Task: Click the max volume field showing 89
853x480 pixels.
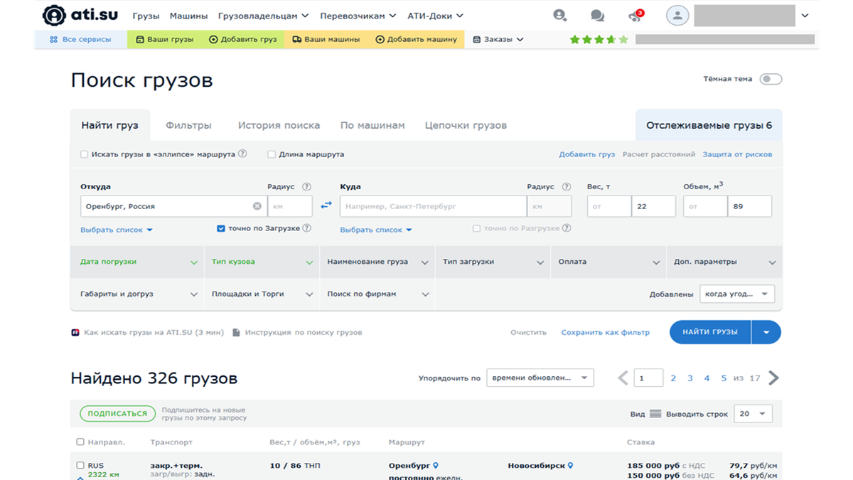Action: tap(750, 206)
